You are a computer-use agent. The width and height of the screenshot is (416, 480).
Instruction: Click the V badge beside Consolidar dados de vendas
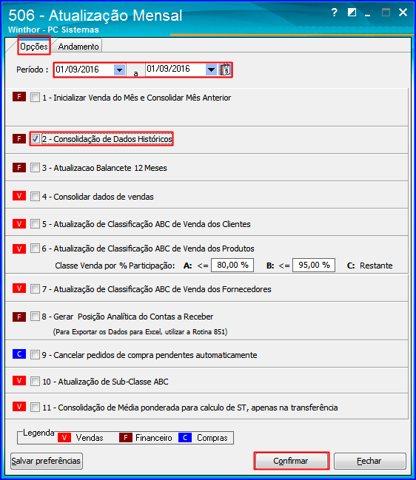[19, 196]
